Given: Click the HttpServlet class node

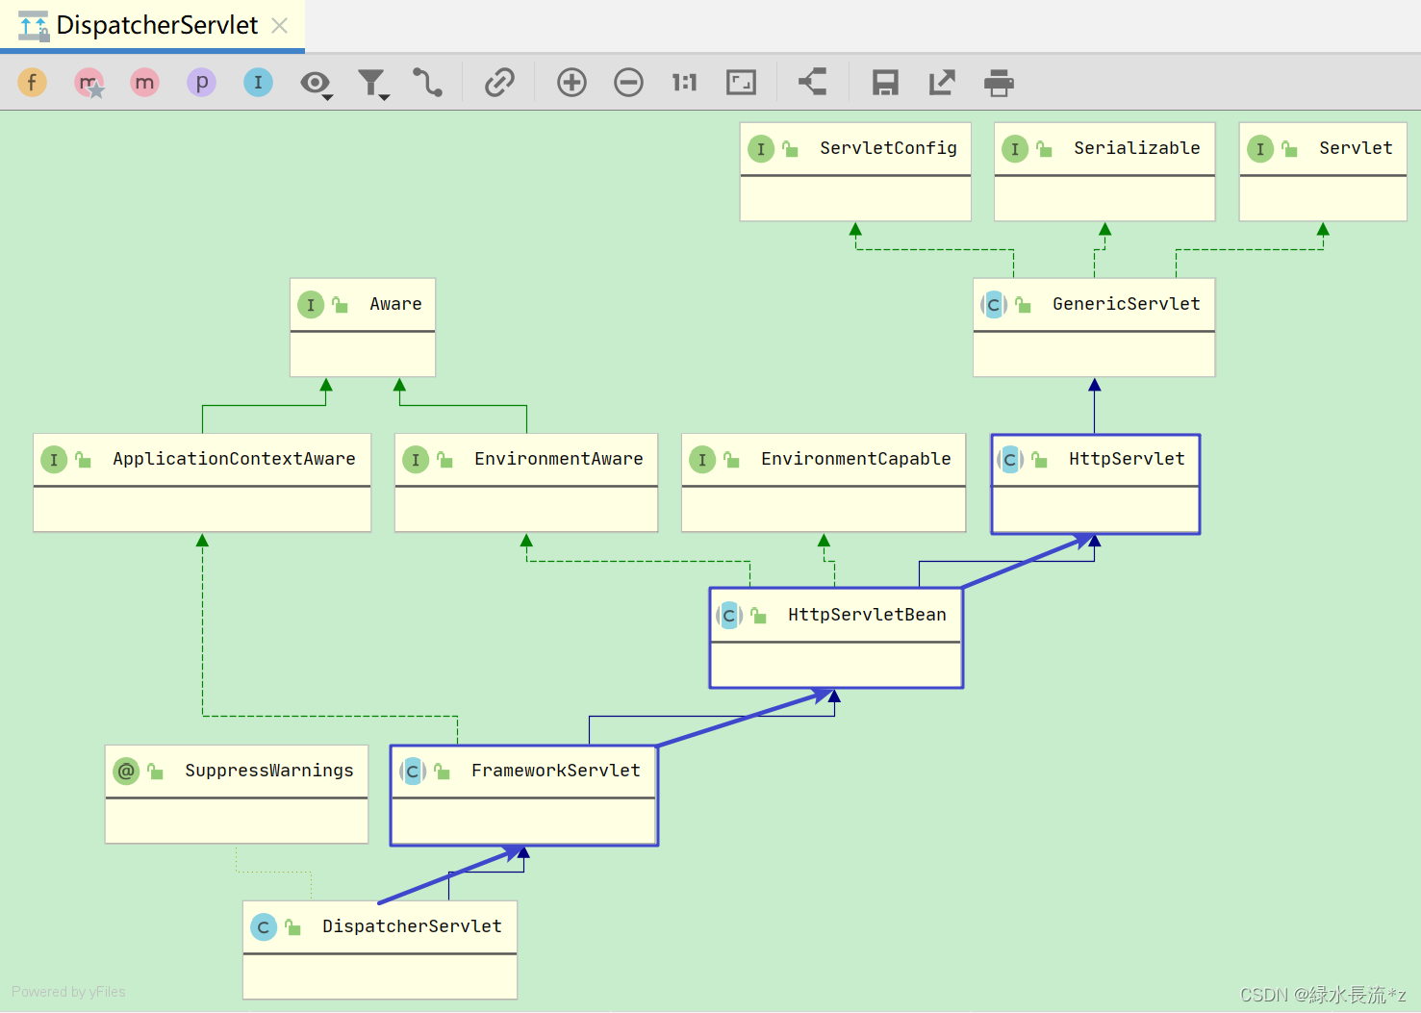Looking at the screenshot, I should 1096,484.
